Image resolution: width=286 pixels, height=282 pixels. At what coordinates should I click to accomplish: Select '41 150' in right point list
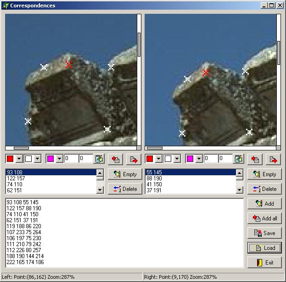[x=191, y=184]
